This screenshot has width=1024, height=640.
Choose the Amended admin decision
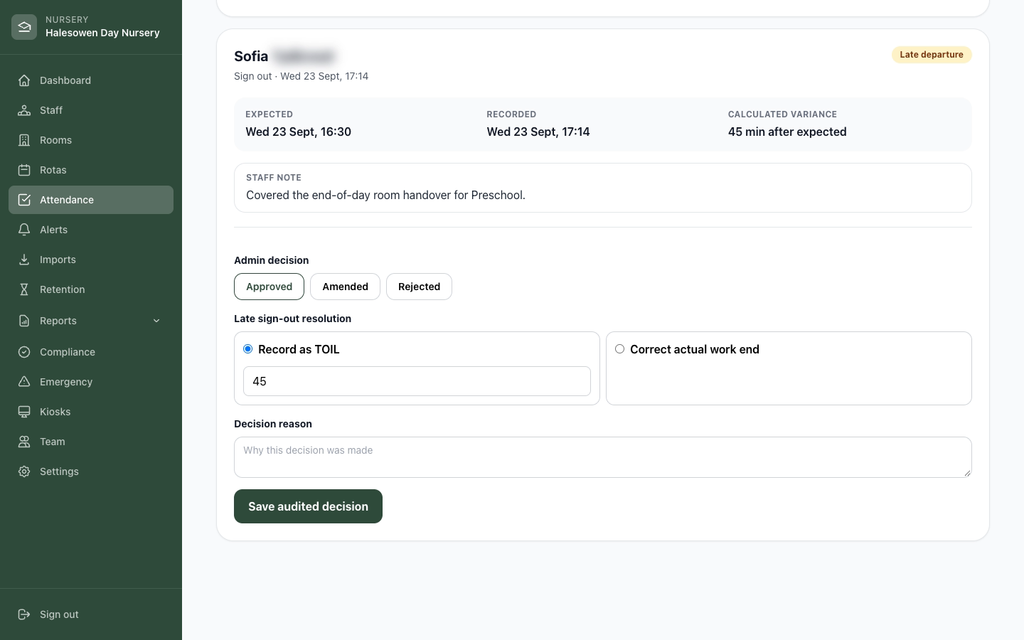click(x=345, y=287)
